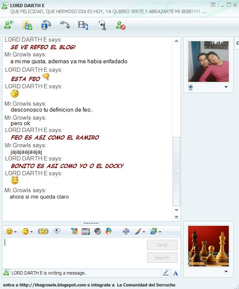Image resolution: width=239 pixels, height=289 pixels.
Task: Click the thumbs down emoticon in chat
Action: [46, 77]
